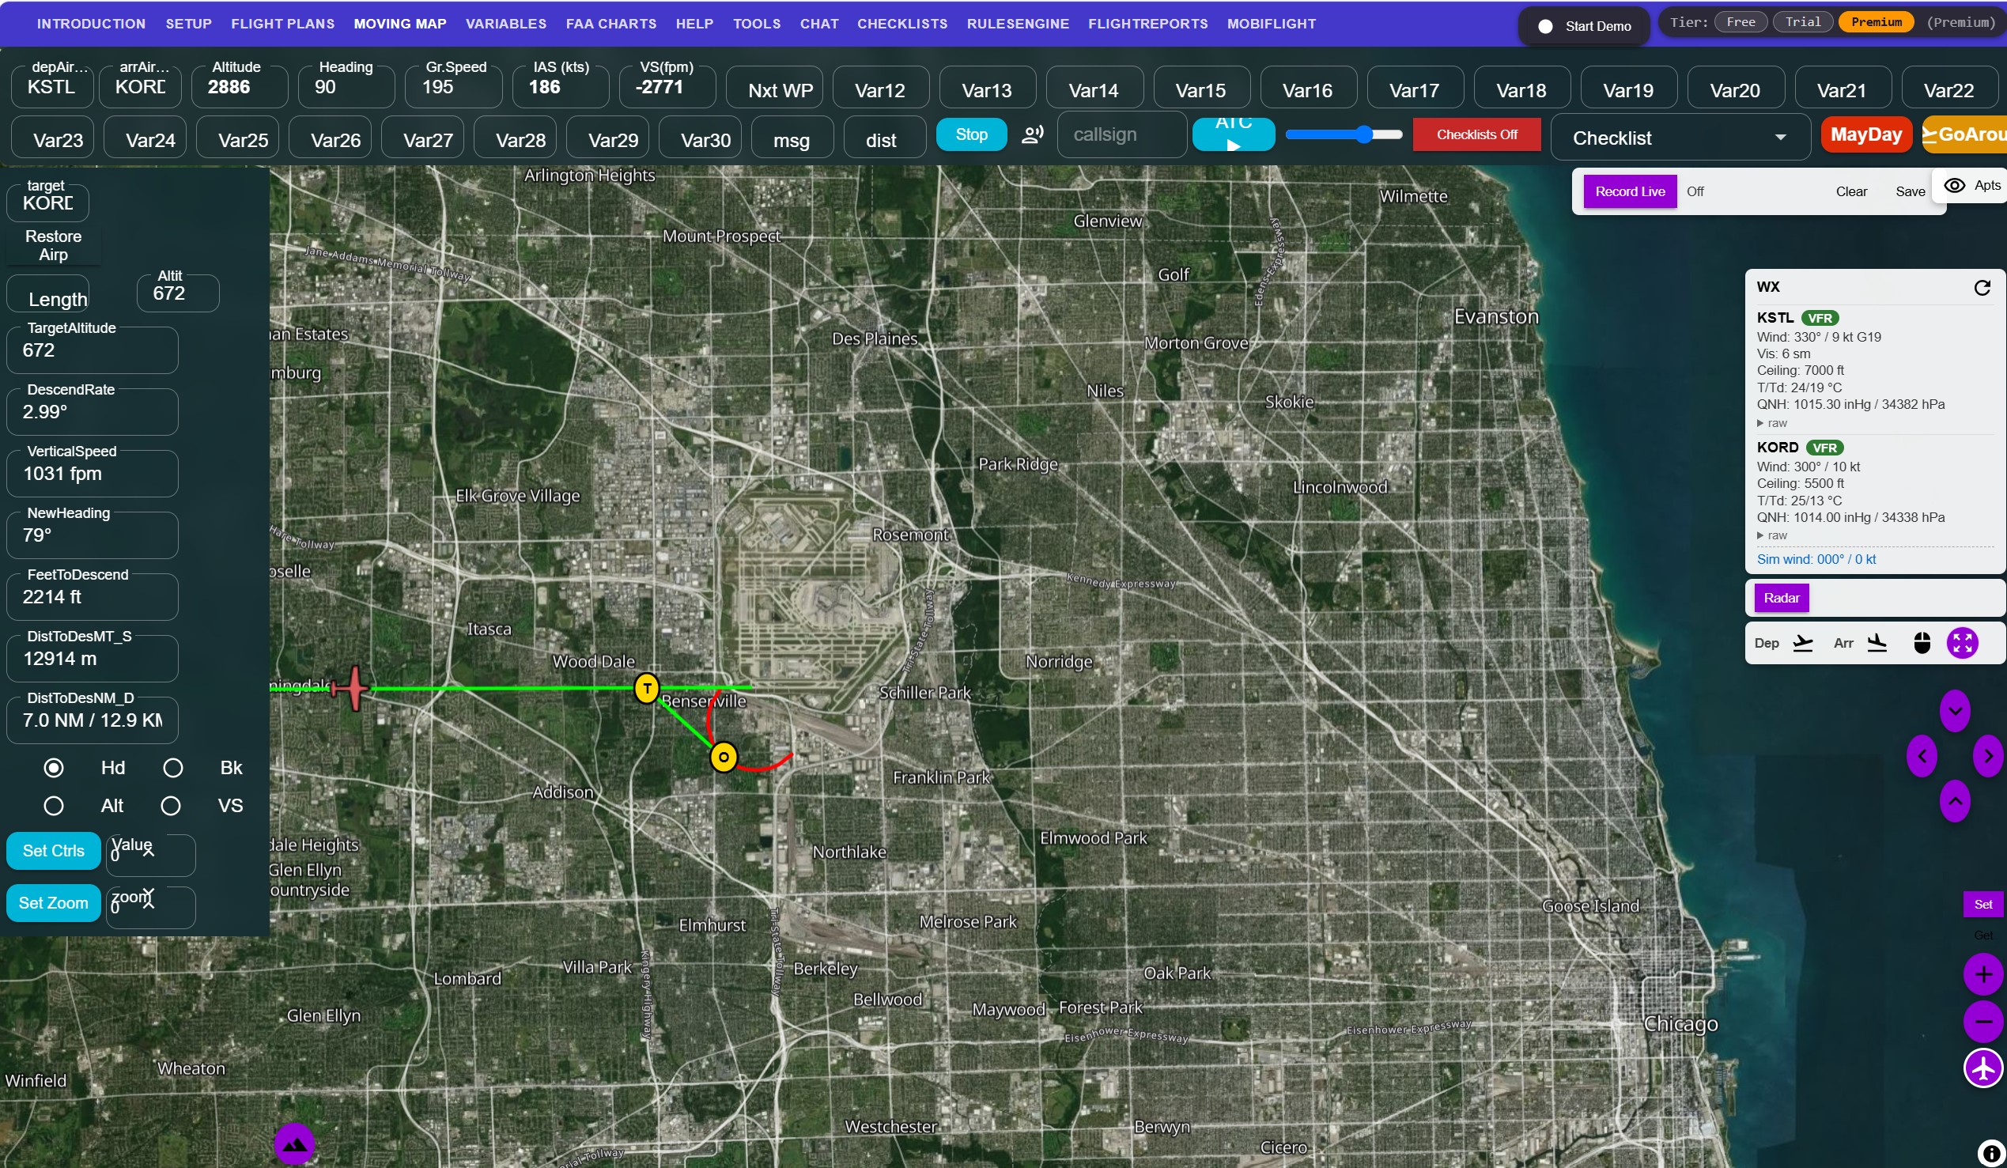Open the Checklist dropdown
2007x1168 pixels.
1679,138
